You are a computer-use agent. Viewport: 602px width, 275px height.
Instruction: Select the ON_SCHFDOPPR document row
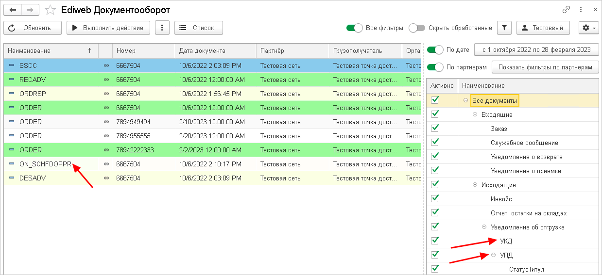tap(45, 164)
